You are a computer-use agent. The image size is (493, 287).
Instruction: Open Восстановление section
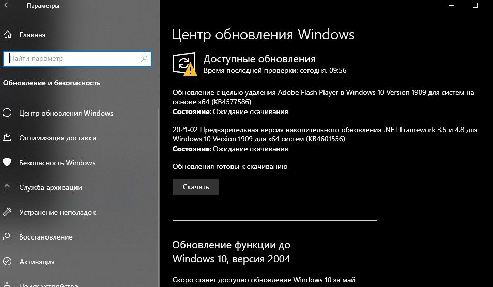pyautogui.click(x=46, y=237)
